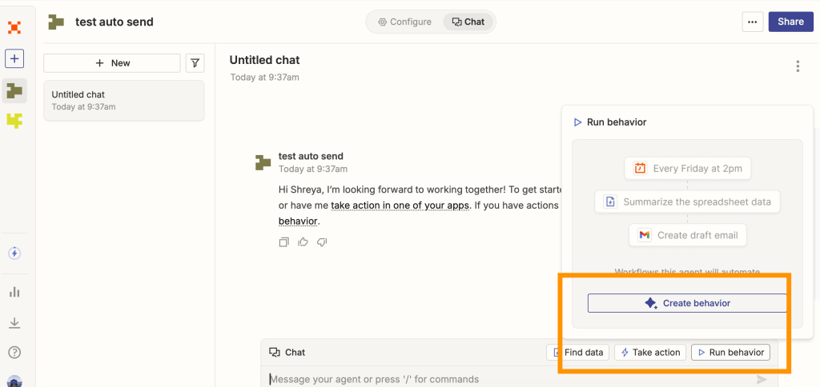
Task: Click the orange Zapier home logo
Action: pyautogui.click(x=14, y=27)
